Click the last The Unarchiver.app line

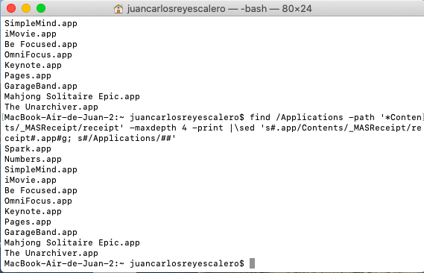(x=51, y=254)
